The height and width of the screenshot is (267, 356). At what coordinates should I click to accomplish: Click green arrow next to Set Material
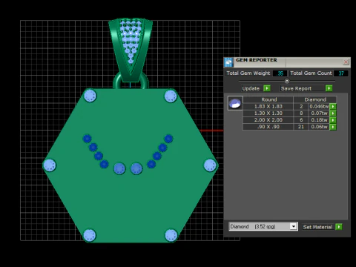coord(339,227)
